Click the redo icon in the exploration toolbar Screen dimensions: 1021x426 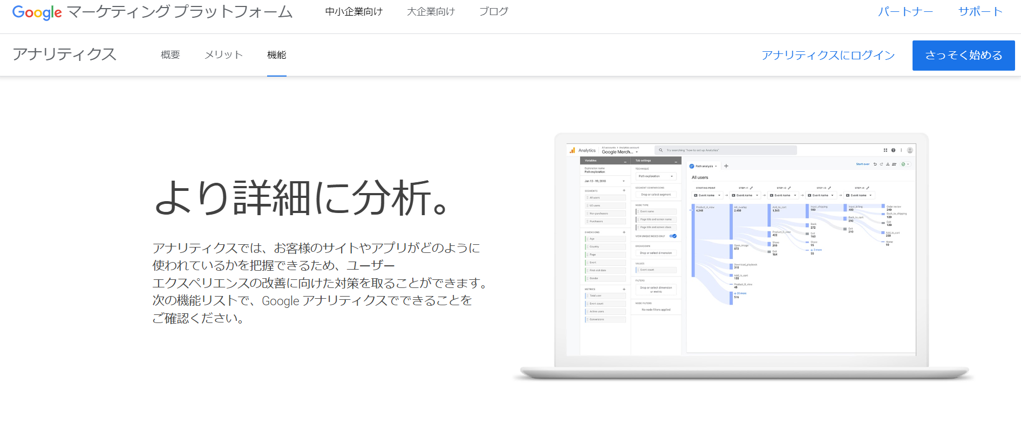pos(881,164)
